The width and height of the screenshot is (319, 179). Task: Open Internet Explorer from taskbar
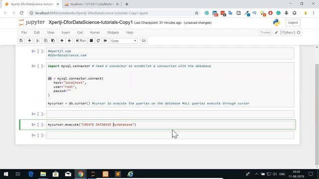(x=130, y=174)
